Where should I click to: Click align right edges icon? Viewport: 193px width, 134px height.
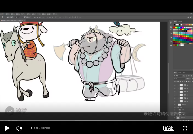[40, 17]
